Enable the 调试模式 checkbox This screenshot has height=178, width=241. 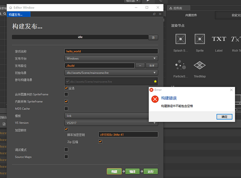pyautogui.click(x=66, y=149)
